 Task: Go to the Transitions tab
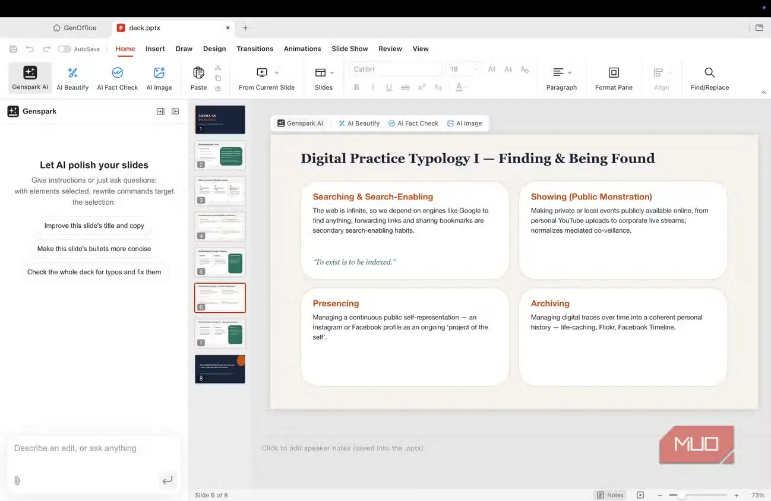(x=255, y=49)
